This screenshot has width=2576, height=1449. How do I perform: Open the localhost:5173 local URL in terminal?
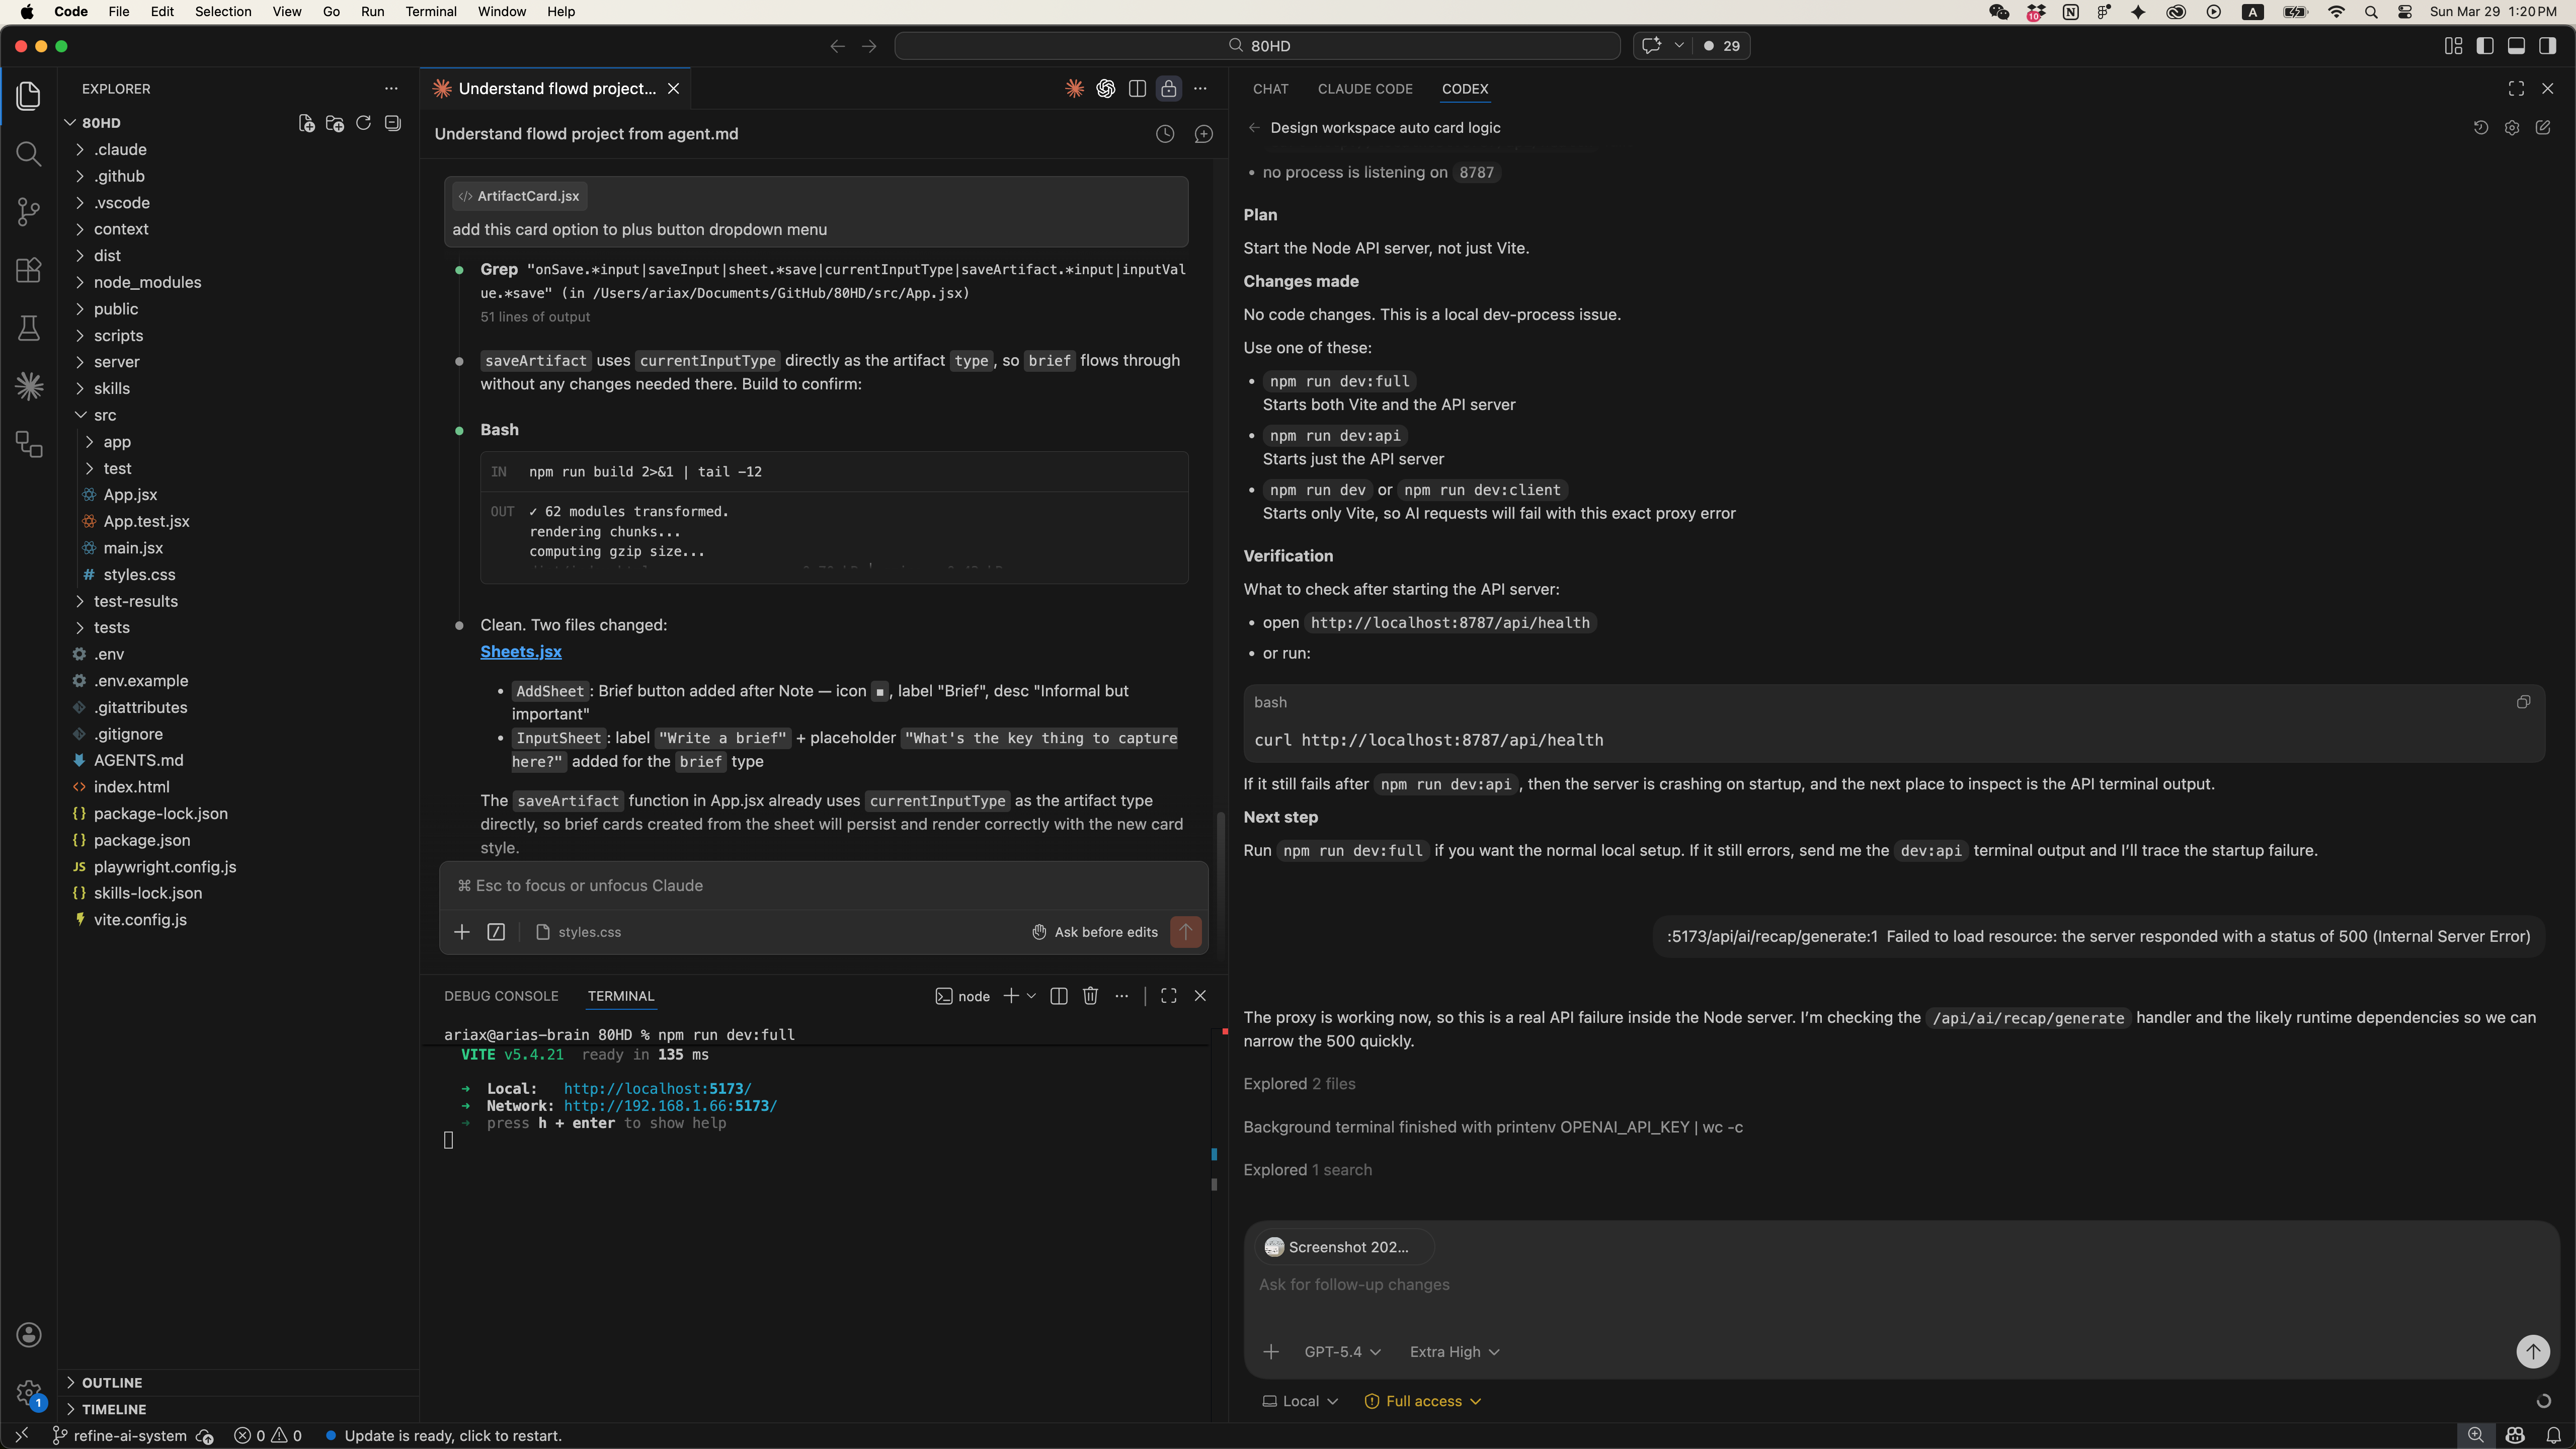[x=657, y=1089]
